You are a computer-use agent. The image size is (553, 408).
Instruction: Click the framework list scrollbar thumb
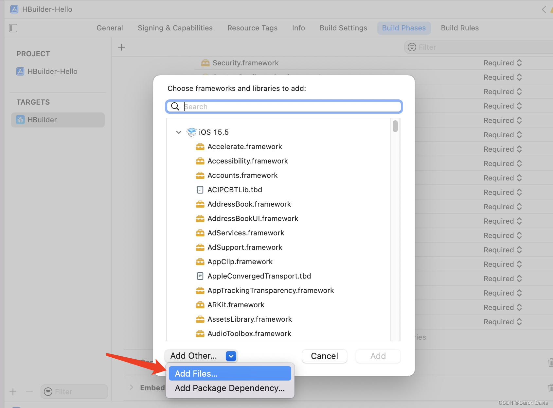395,126
